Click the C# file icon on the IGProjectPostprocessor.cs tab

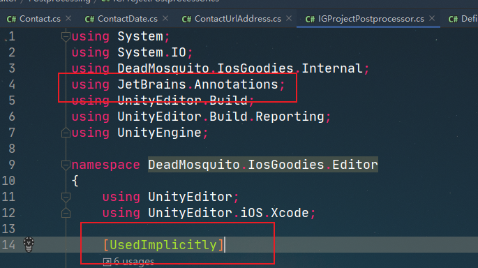click(310, 20)
